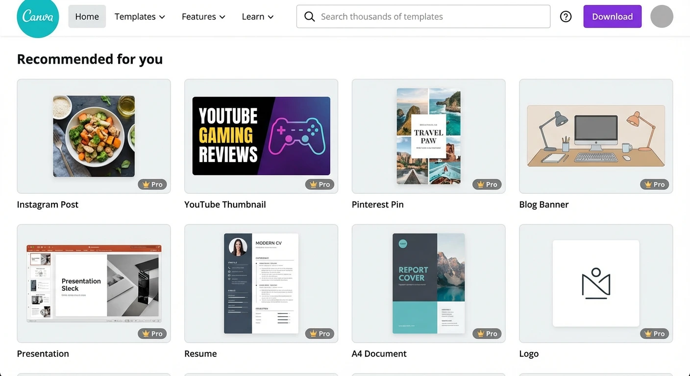This screenshot has height=376, width=690.
Task: Expand the Learn dropdown menu
Action: [x=258, y=17]
